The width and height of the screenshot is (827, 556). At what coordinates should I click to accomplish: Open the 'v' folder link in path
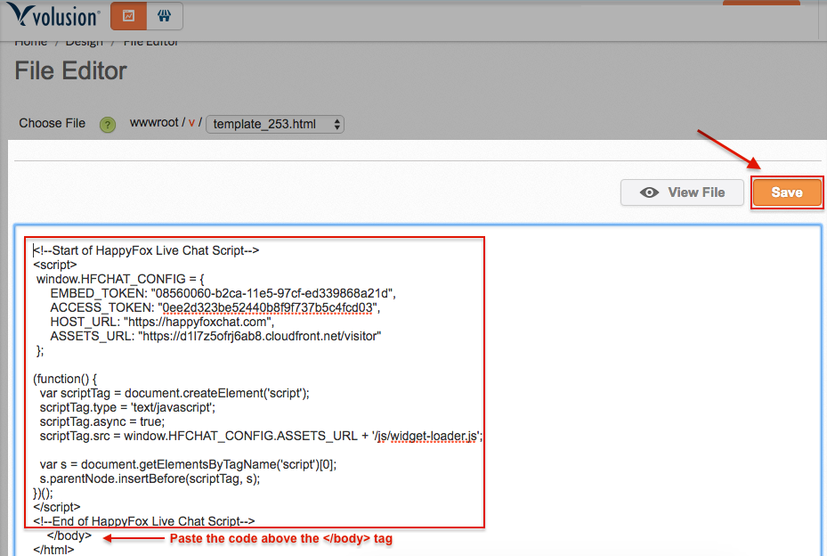[x=191, y=122]
